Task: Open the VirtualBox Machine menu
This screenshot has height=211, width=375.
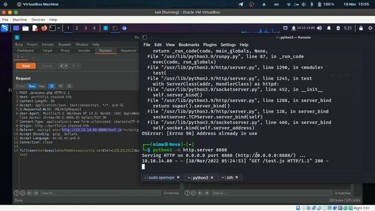Action: point(19,19)
